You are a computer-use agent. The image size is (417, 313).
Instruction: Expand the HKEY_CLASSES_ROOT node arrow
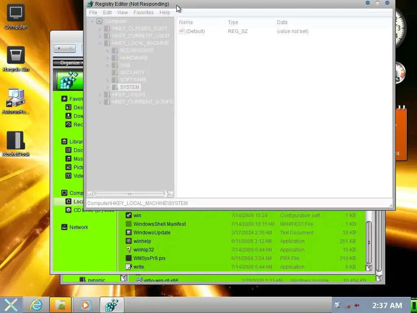(x=100, y=29)
